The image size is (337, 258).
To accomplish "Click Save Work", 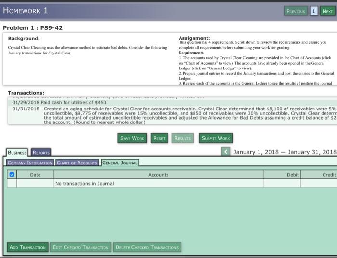I will point(132,138).
